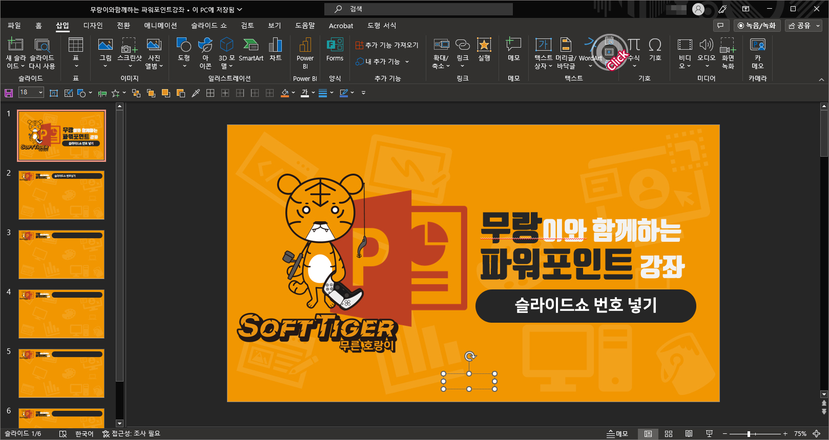
Task: Click the 카메오 cameo icon
Action: coord(757,45)
